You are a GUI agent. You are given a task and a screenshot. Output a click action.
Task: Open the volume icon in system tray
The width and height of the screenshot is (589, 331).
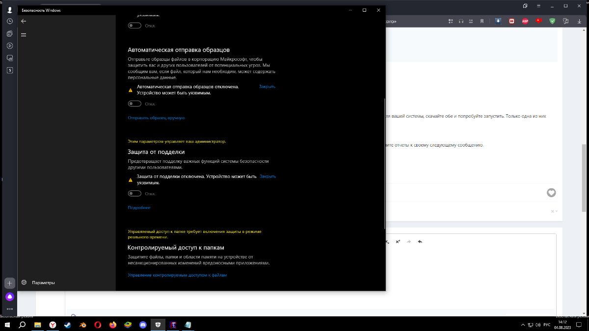(539, 325)
